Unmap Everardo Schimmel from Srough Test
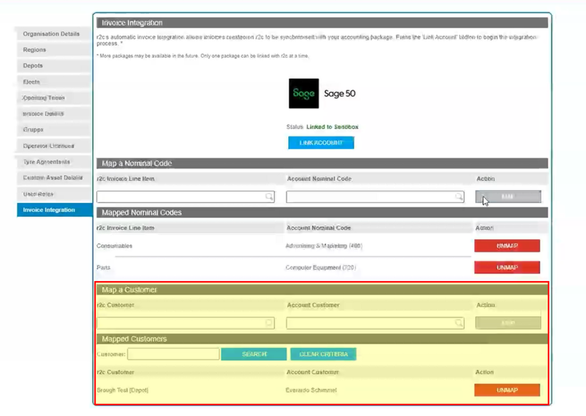 pyautogui.click(x=507, y=390)
